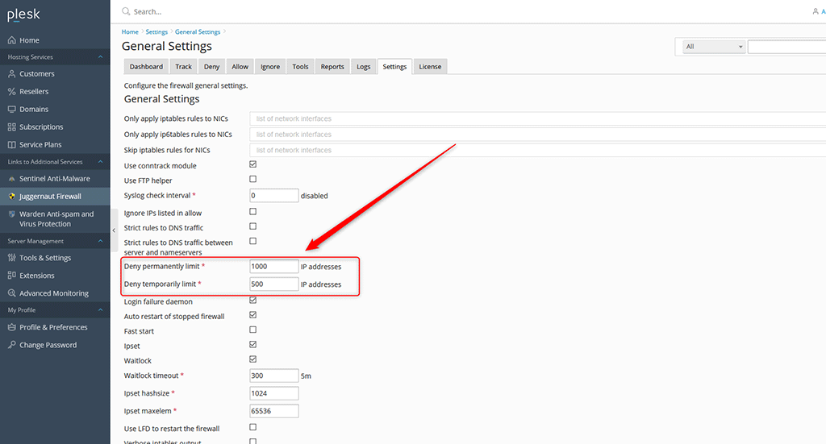The height and width of the screenshot is (444, 826).
Task: Click the Extensions puzzle icon
Action: (11, 275)
